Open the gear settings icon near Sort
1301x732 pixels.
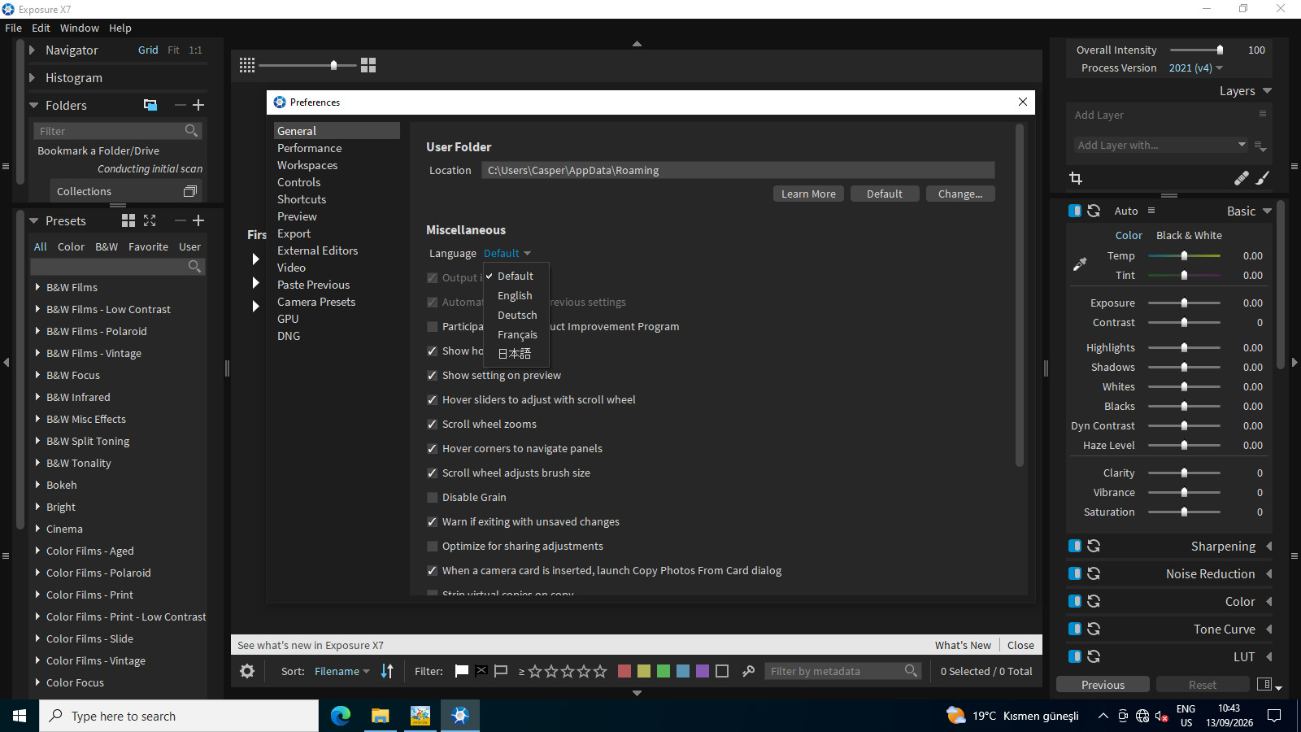pyautogui.click(x=247, y=671)
